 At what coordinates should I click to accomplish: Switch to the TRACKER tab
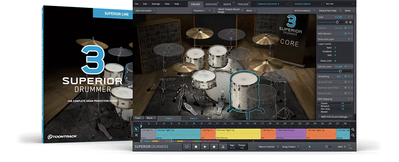[243, 4]
